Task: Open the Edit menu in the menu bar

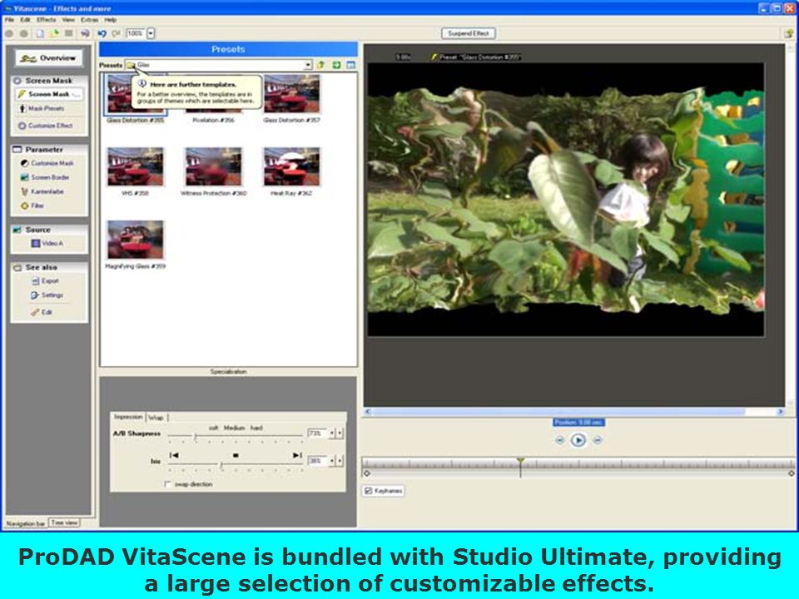Action: pyautogui.click(x=25, y=20)
